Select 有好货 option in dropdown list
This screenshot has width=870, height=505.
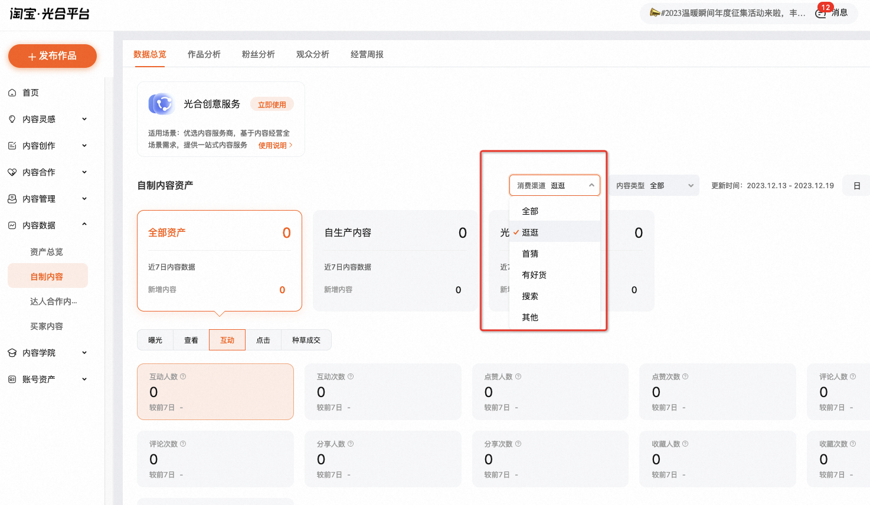(x=555, y=275)
